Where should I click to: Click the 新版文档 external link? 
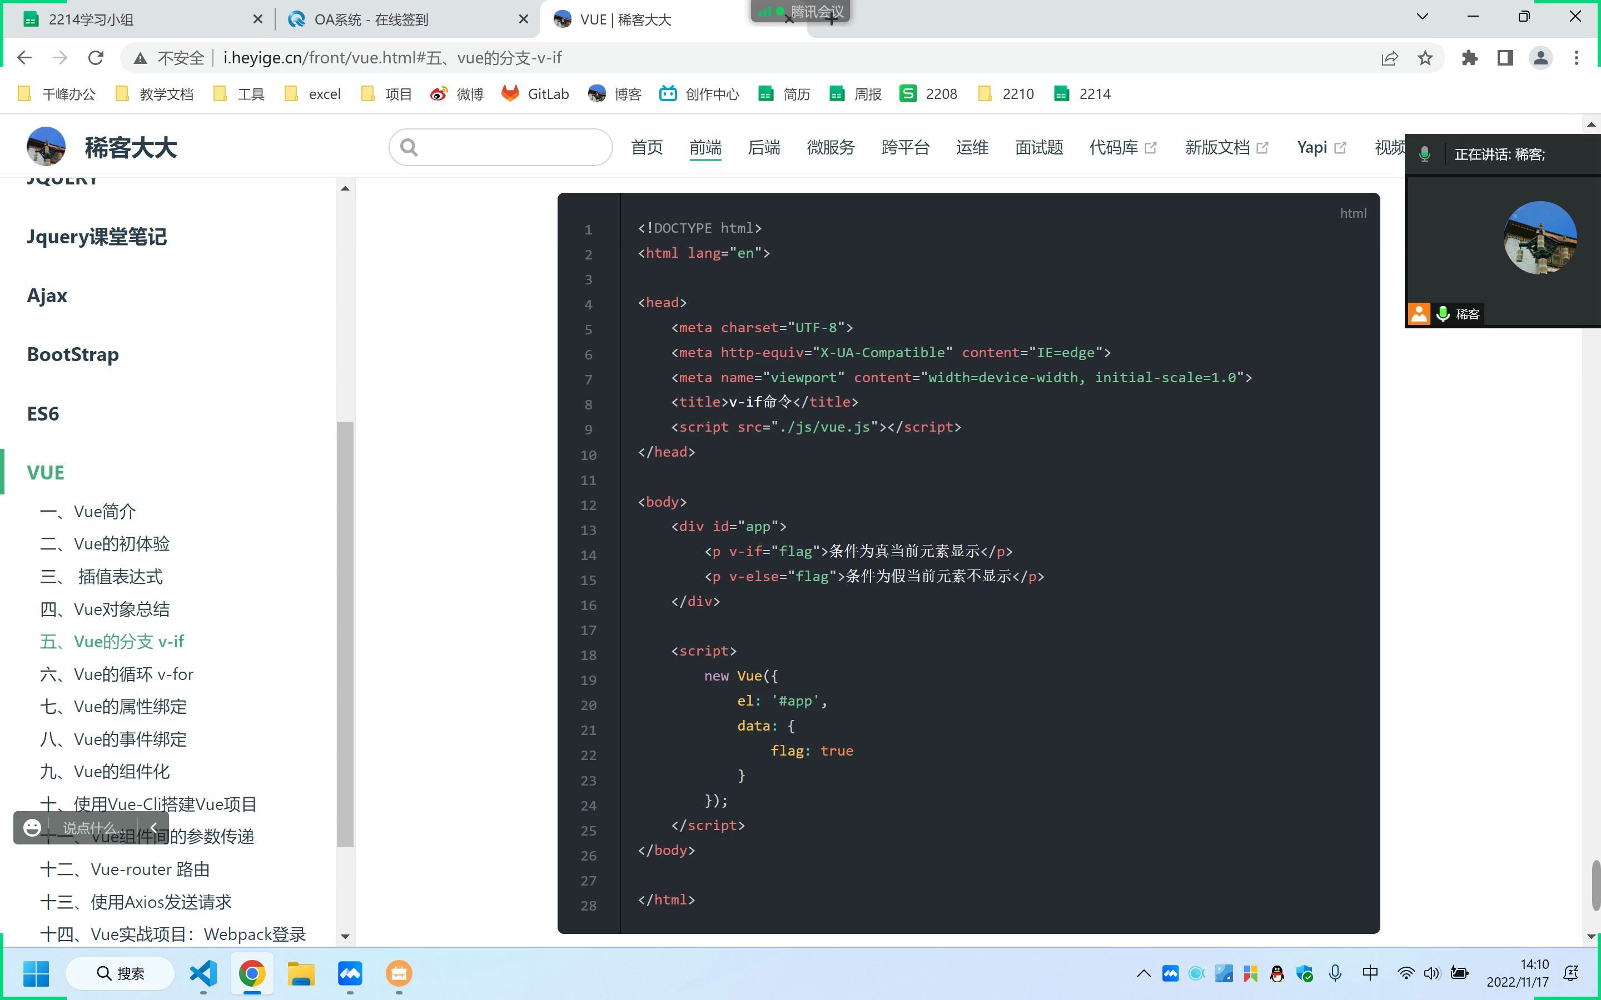point(1226,146)
